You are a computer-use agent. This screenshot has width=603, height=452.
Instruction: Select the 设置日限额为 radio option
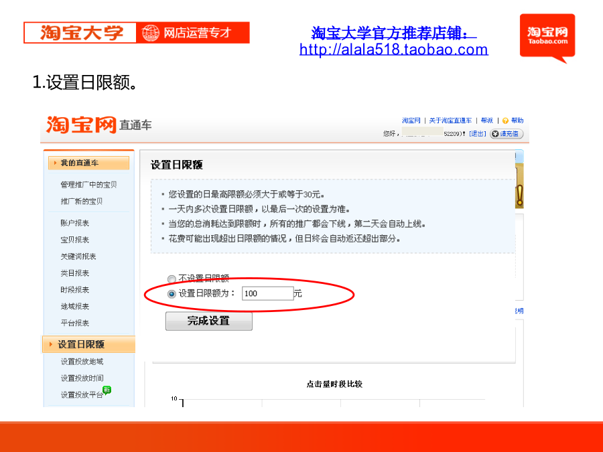pos(172,294)
